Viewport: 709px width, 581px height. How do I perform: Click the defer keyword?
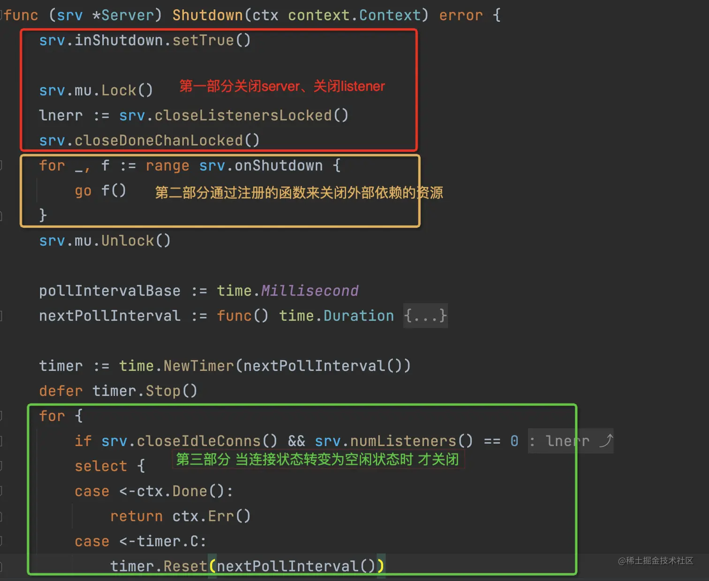pyautogui.click(x=61, y=391)
